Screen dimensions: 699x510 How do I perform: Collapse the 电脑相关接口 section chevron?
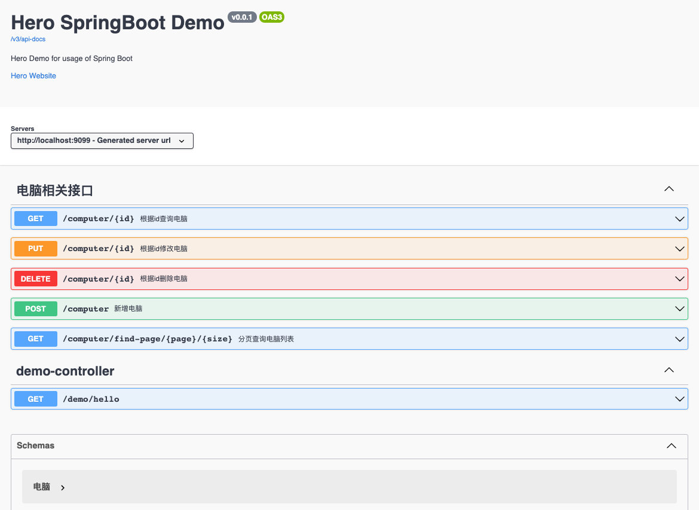click(x=669, y=189)
